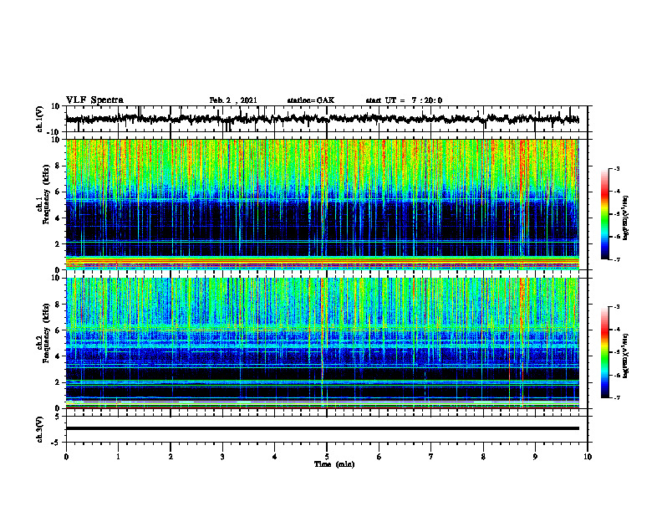Click the "VLF Spectra" plot title
662x512 pixels.
coord(94,100)
